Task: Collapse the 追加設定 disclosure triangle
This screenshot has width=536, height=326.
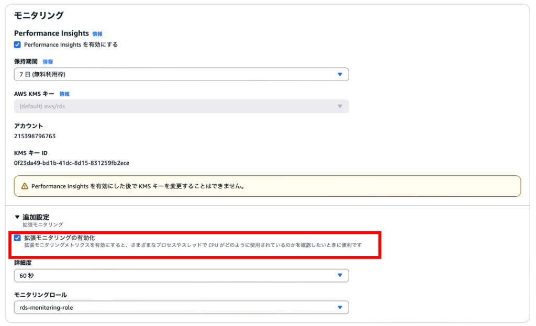Action: coord(17,217)
